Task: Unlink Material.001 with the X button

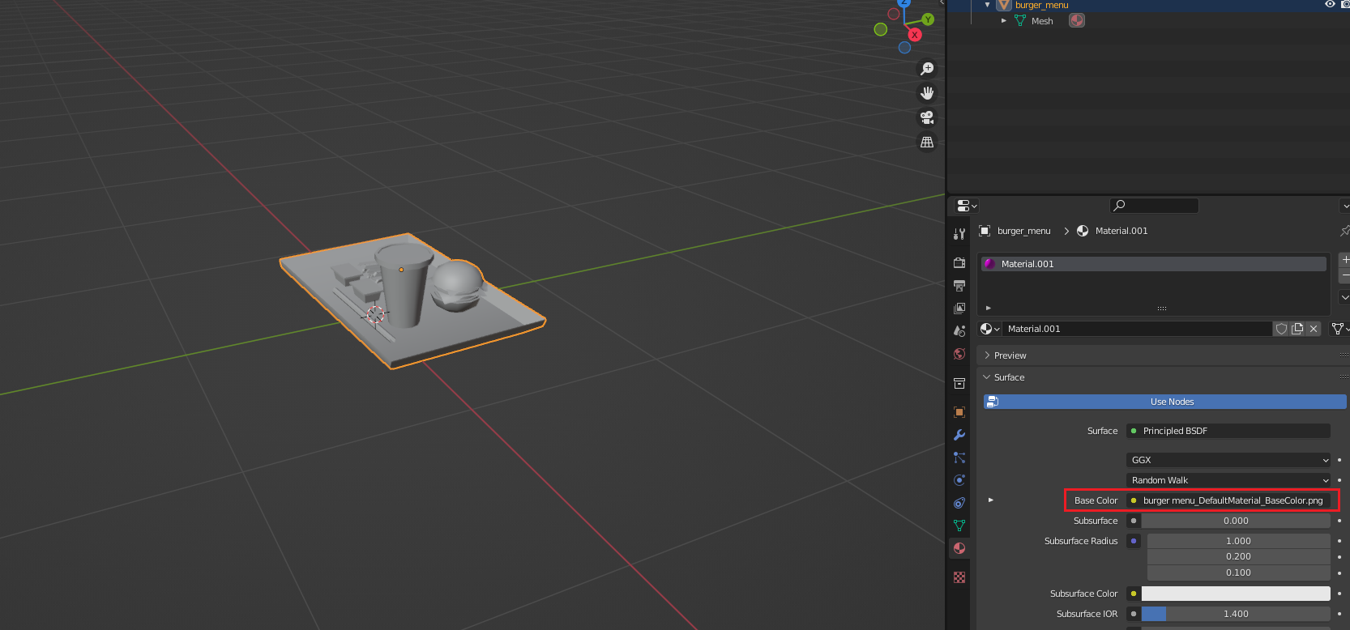Action: tap(1314, 329)
